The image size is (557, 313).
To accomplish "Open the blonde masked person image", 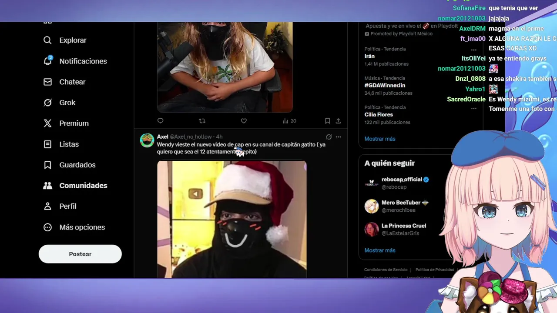I will (x=225, y=67).
